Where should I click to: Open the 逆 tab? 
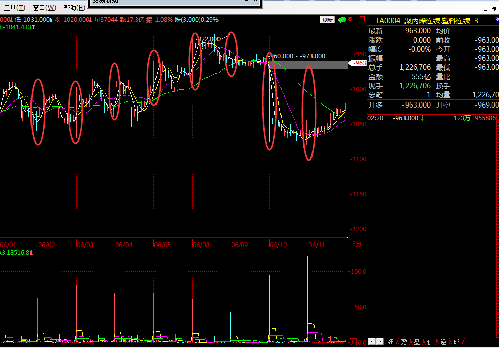(x=443, y=342)
